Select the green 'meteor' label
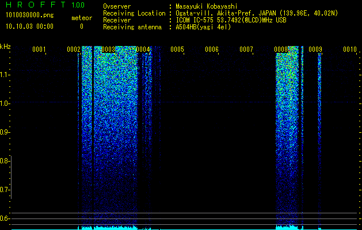362x230 pixels. [x=82, y=18]
